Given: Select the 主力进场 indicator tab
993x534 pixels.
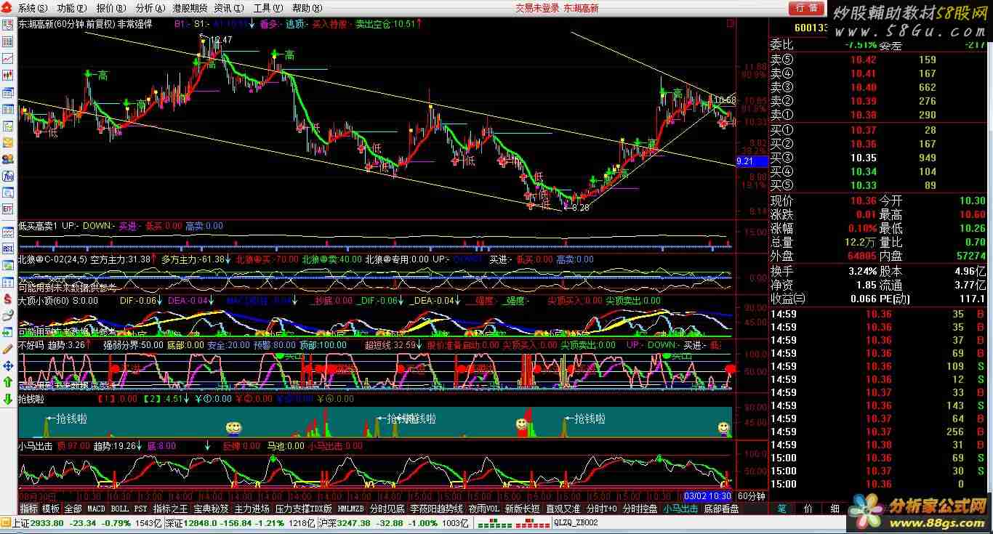Looking at the screenshot, I should [x=252, y=509].
